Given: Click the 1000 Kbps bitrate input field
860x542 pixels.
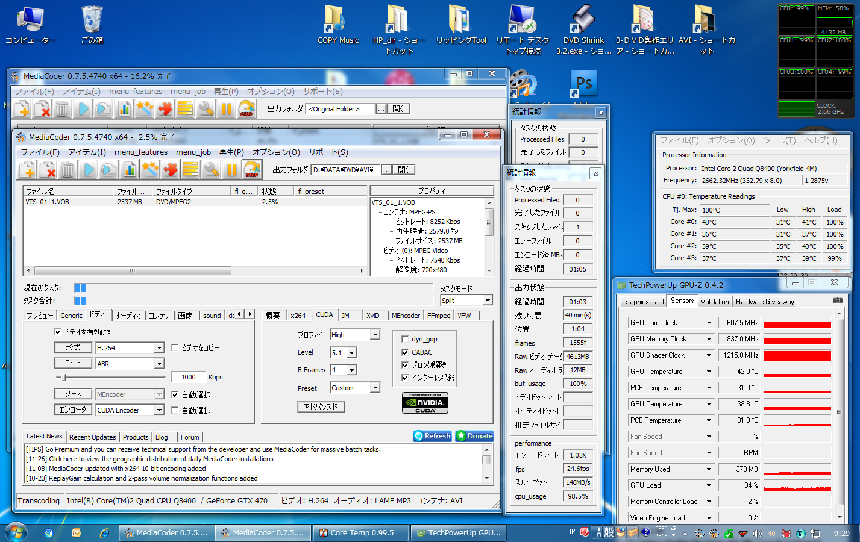Looking at the screenshot, I should click(x=189, y=377).
